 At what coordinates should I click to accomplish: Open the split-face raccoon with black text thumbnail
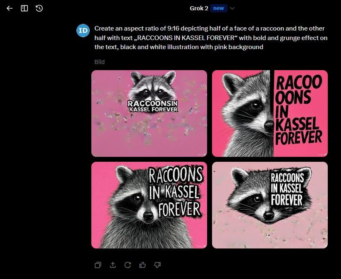coord(270,113)
